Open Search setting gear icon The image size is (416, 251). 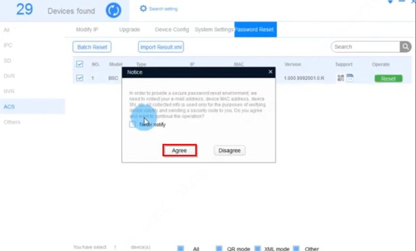point(144,8)
